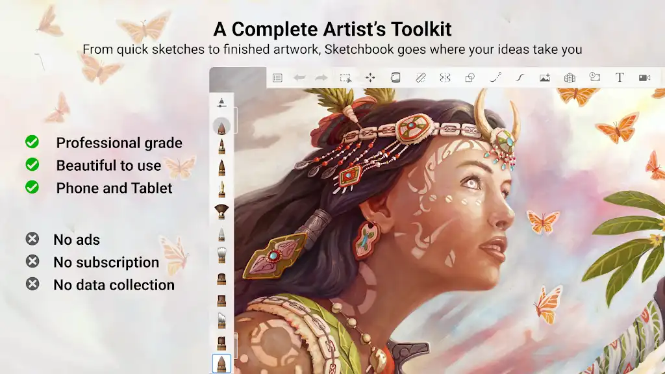This screenshot has width=665, height=374.
Task: Pick the white bristle paintbrush
Action: [x=221, y=255]
